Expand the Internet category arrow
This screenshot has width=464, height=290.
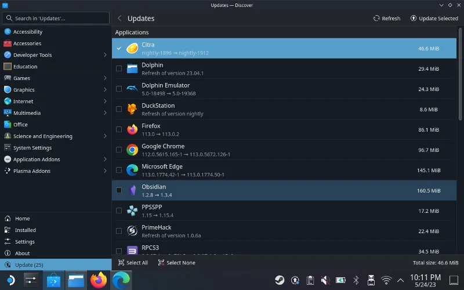pyautogui.click(x=105, y=101)
